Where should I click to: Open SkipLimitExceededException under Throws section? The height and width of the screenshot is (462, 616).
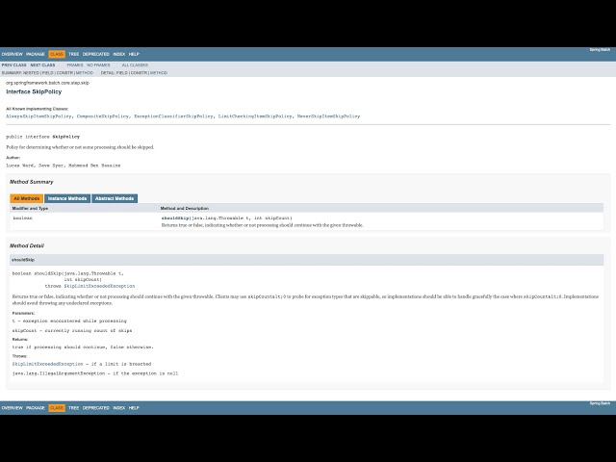[47, 364]
